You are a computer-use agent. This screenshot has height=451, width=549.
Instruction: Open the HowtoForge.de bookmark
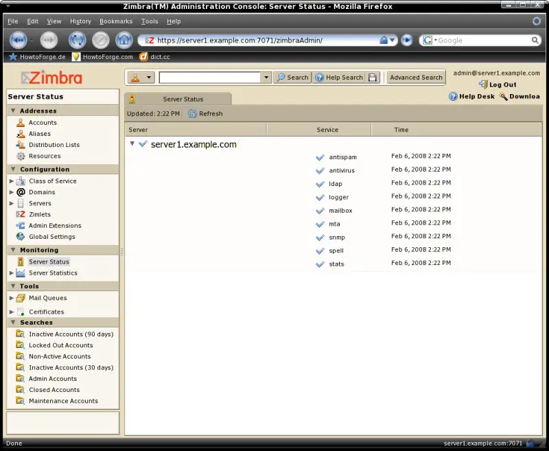(37, 57)
